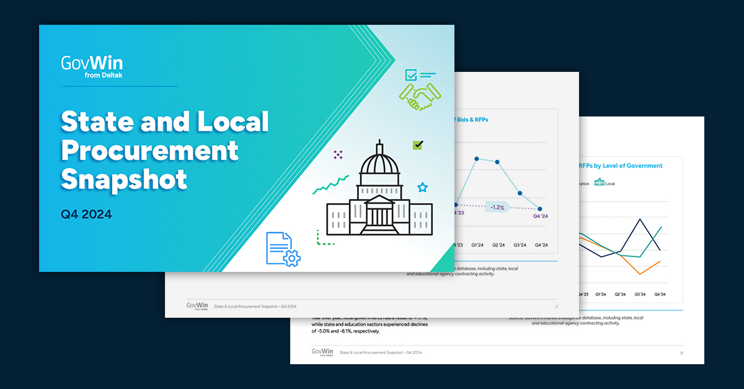744x389 pixels.
Task: Select the checklist icon above the handshake
Action: (420, 76)
